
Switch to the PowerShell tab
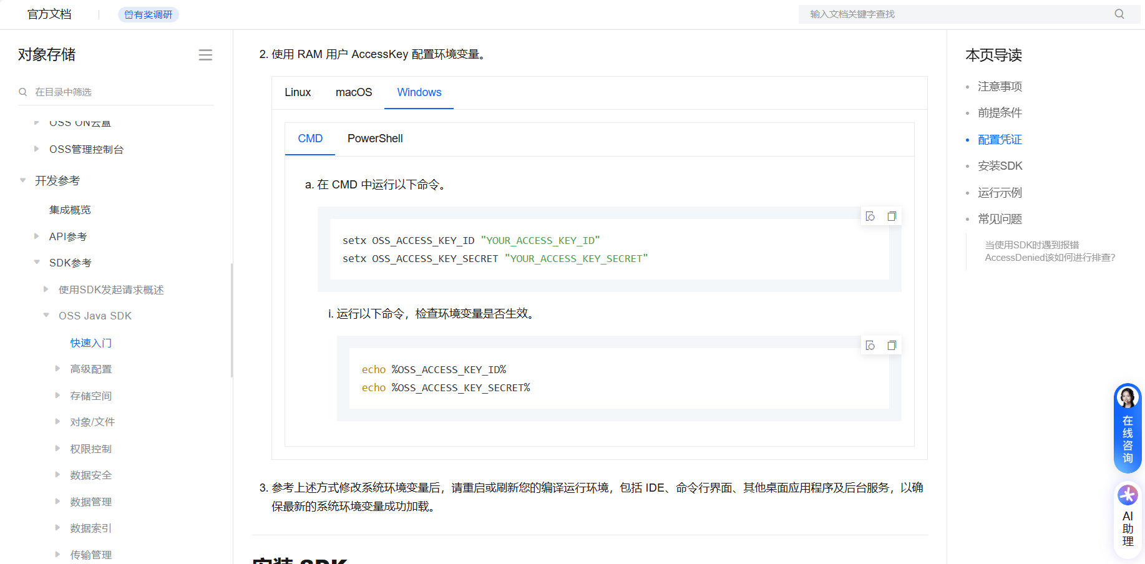375,139
